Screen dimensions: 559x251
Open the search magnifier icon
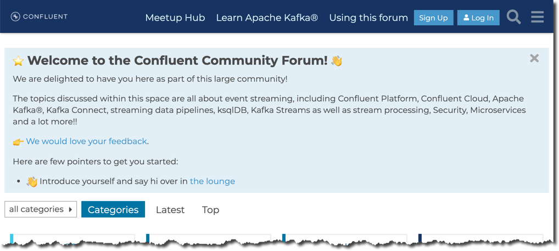point(514,17)
